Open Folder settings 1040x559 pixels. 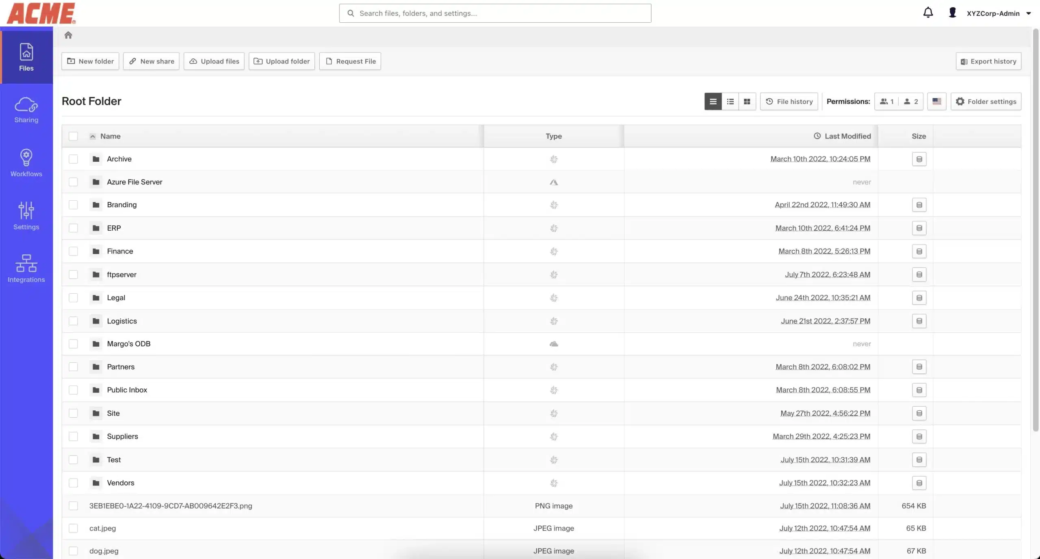click(986, 102)
